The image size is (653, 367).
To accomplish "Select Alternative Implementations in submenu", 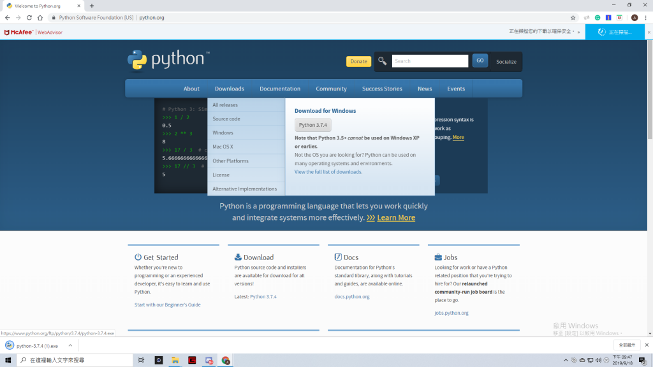I will tap(246, 189).
